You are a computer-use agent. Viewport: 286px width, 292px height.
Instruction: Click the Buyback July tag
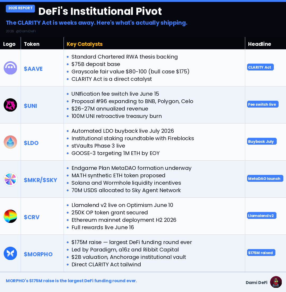pos(262,141)
